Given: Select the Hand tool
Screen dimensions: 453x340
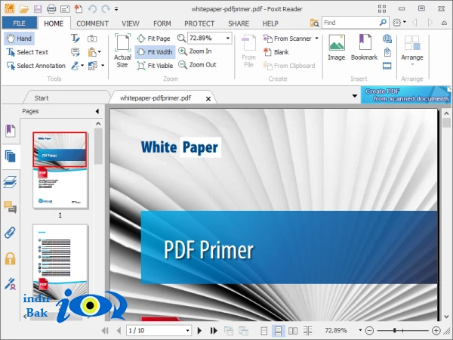Looking at the screenshot, I should [x=20, y=39].
